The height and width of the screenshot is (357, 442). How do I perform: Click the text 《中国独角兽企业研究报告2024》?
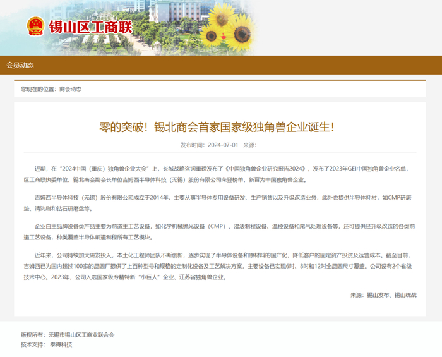pyautogui.click(x=266, y=169)
